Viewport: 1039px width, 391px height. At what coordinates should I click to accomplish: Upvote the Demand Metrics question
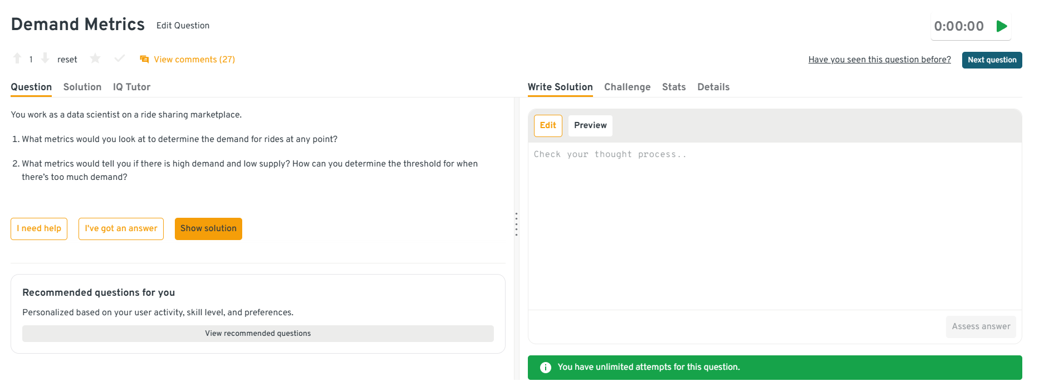coord(17,58)
